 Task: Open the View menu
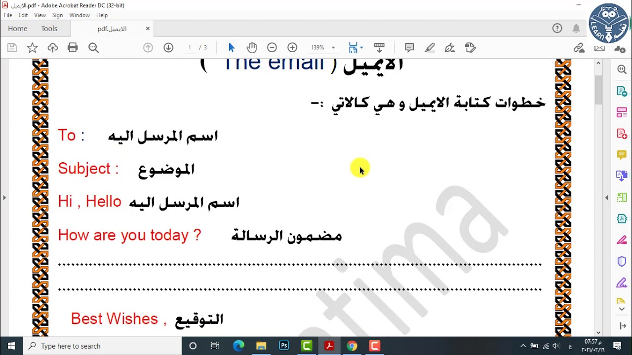40,15
